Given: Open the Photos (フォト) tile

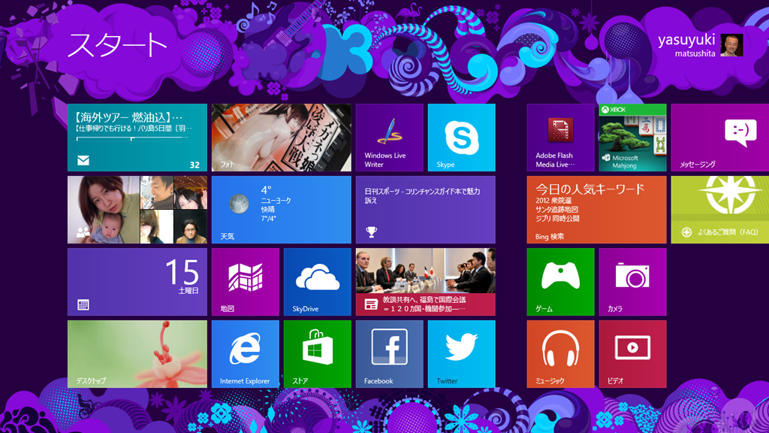Looking at the screenshot, I should [282, 138].
